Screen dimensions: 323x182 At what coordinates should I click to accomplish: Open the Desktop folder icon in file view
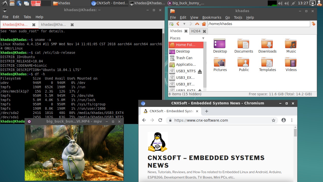[220, 46]
